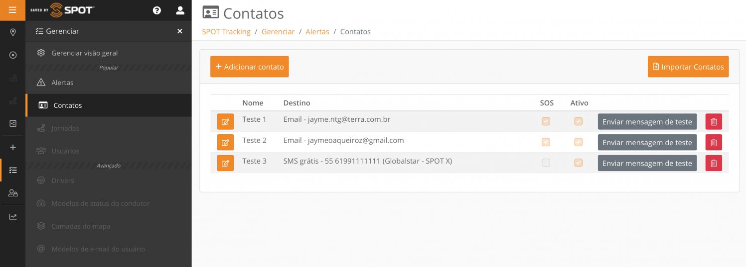Send test message to Teste 3
746x267 pixels.
coord(647,163)
